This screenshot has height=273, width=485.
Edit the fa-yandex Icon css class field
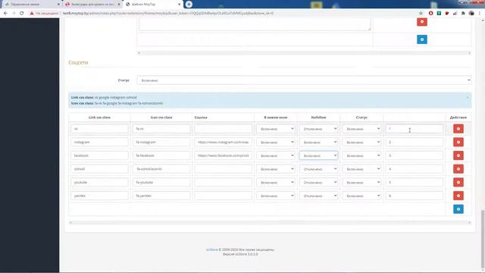[161, 196]
